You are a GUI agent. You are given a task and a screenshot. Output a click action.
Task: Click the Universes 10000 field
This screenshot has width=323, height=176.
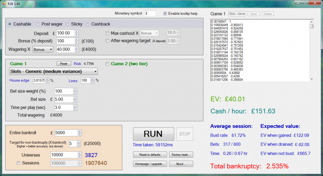[64, 155]
